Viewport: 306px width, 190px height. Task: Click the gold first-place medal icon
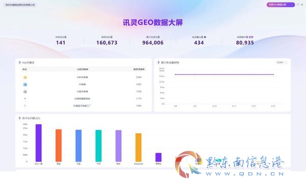(x=25, y=77)
